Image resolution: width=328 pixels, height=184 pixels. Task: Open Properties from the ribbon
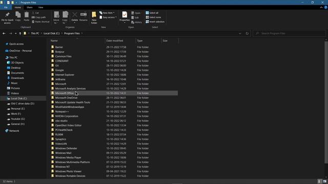click(x=125, y=16)
